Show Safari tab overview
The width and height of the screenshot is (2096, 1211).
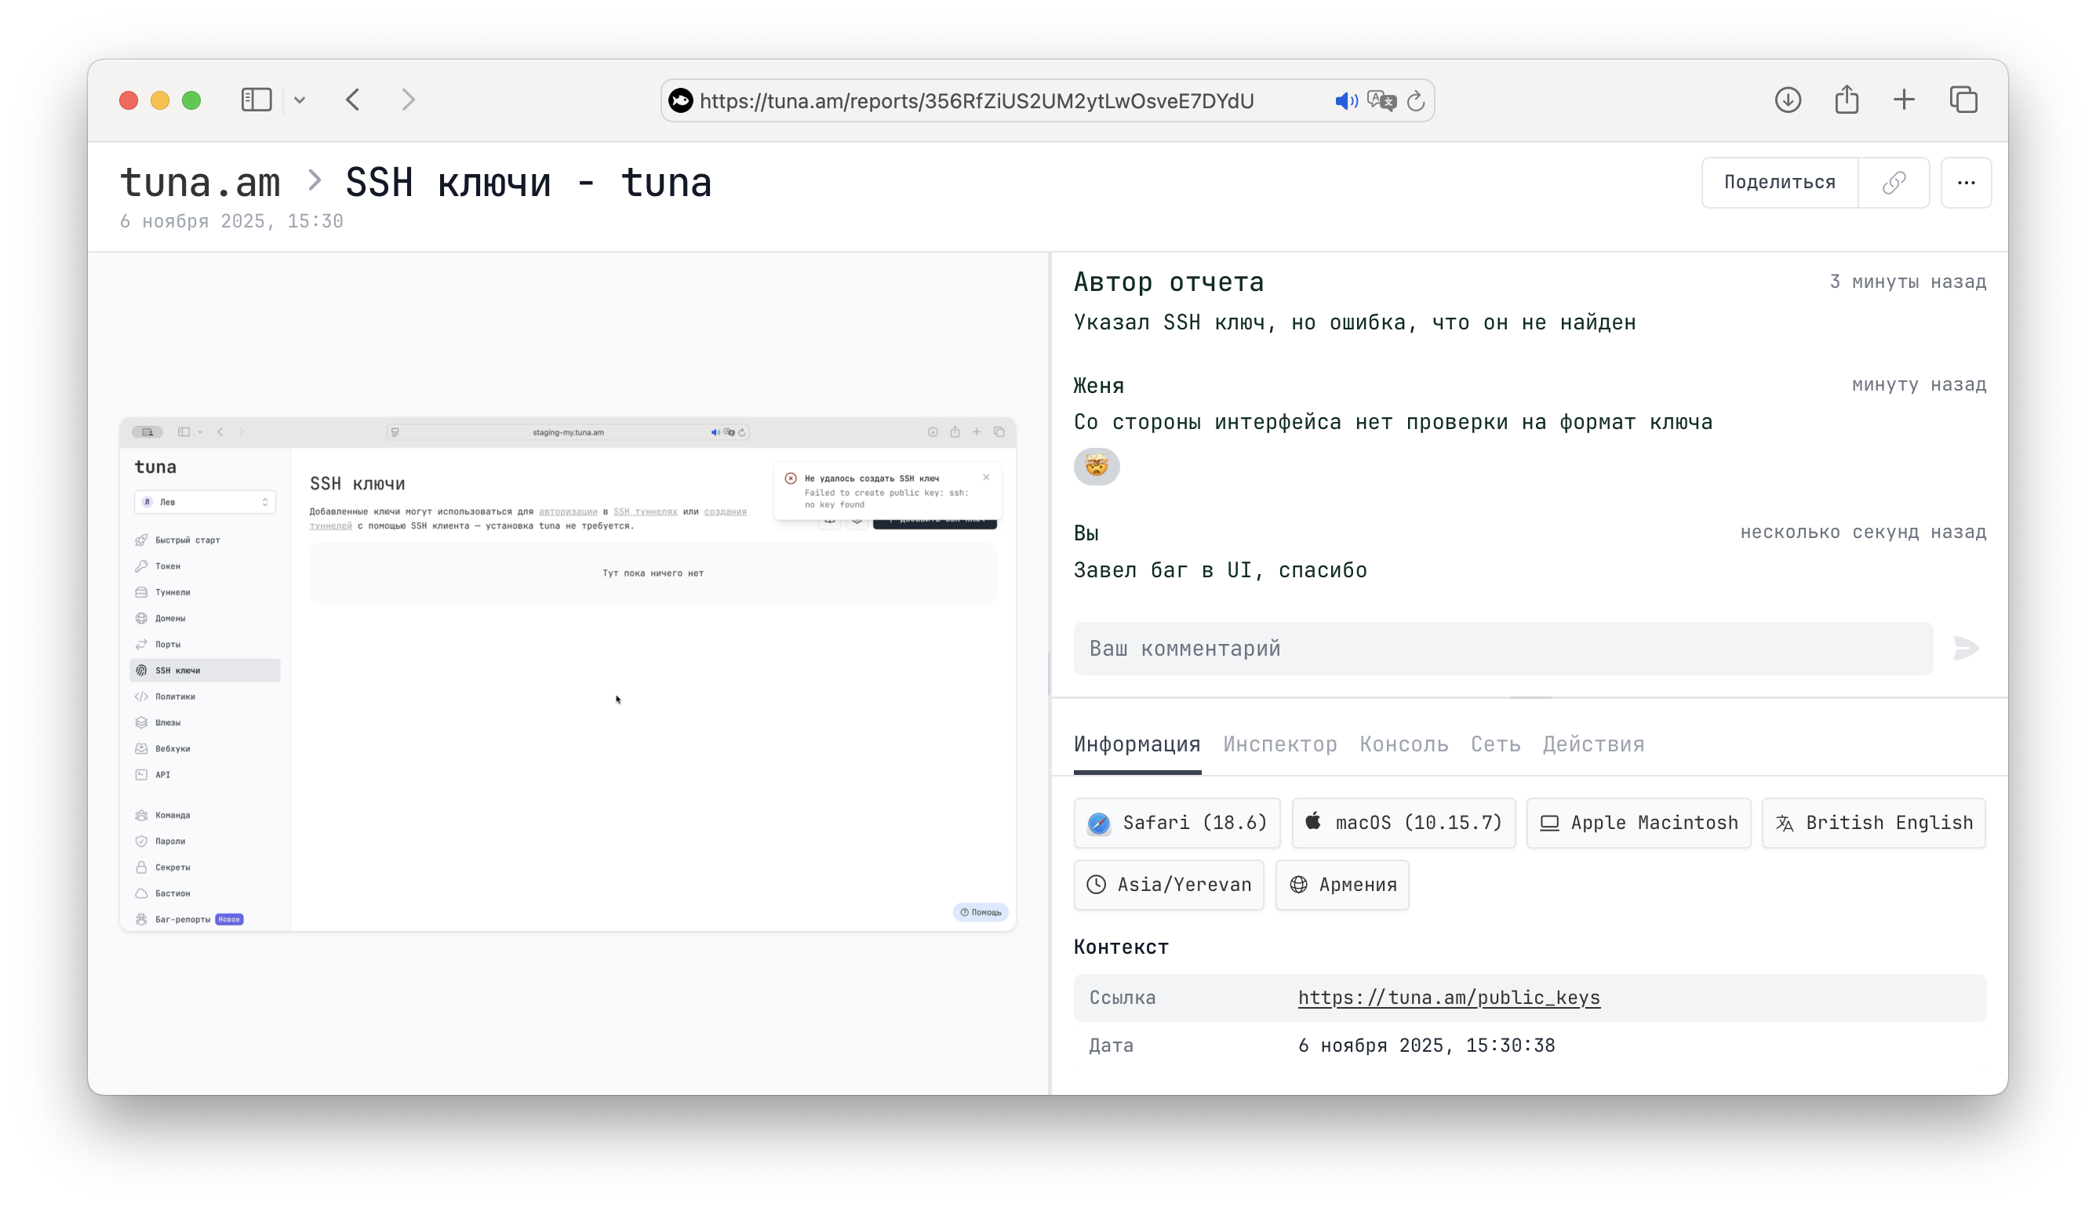click(1963, 100)
